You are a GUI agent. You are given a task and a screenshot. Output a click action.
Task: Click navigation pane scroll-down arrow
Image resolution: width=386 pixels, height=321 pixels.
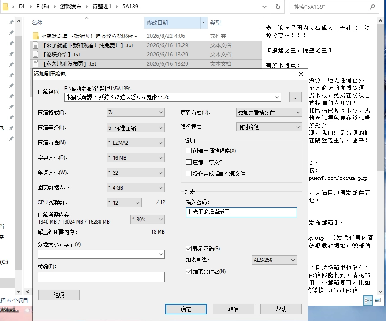19,292
